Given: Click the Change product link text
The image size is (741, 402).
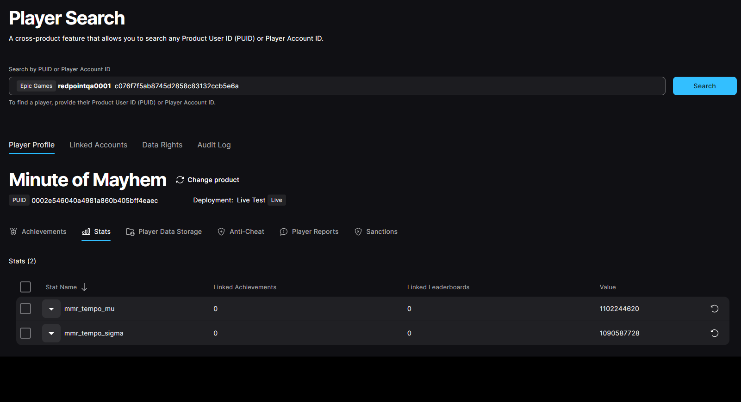Looking at the screenshot, I should [x=213, y=180].
